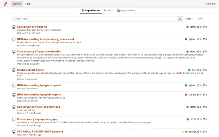
Task: Click the Clojure language label
Action: click(192, 95)
